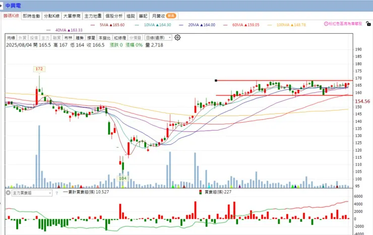Toggle the 撐壓 support-resistance button

(x=91, y=38)
